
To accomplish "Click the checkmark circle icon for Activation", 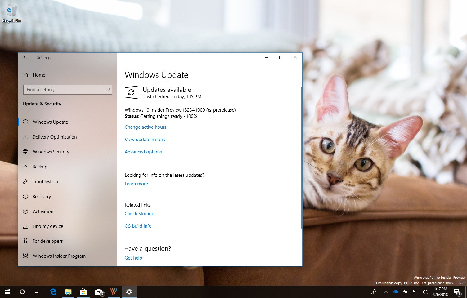I will pyautogui.click(x=25, y=211).
